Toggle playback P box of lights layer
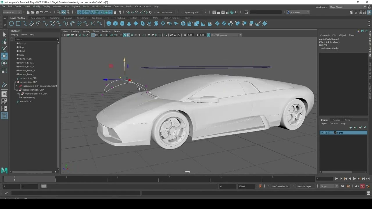372x209 pixels. click(x=326, y=133)
